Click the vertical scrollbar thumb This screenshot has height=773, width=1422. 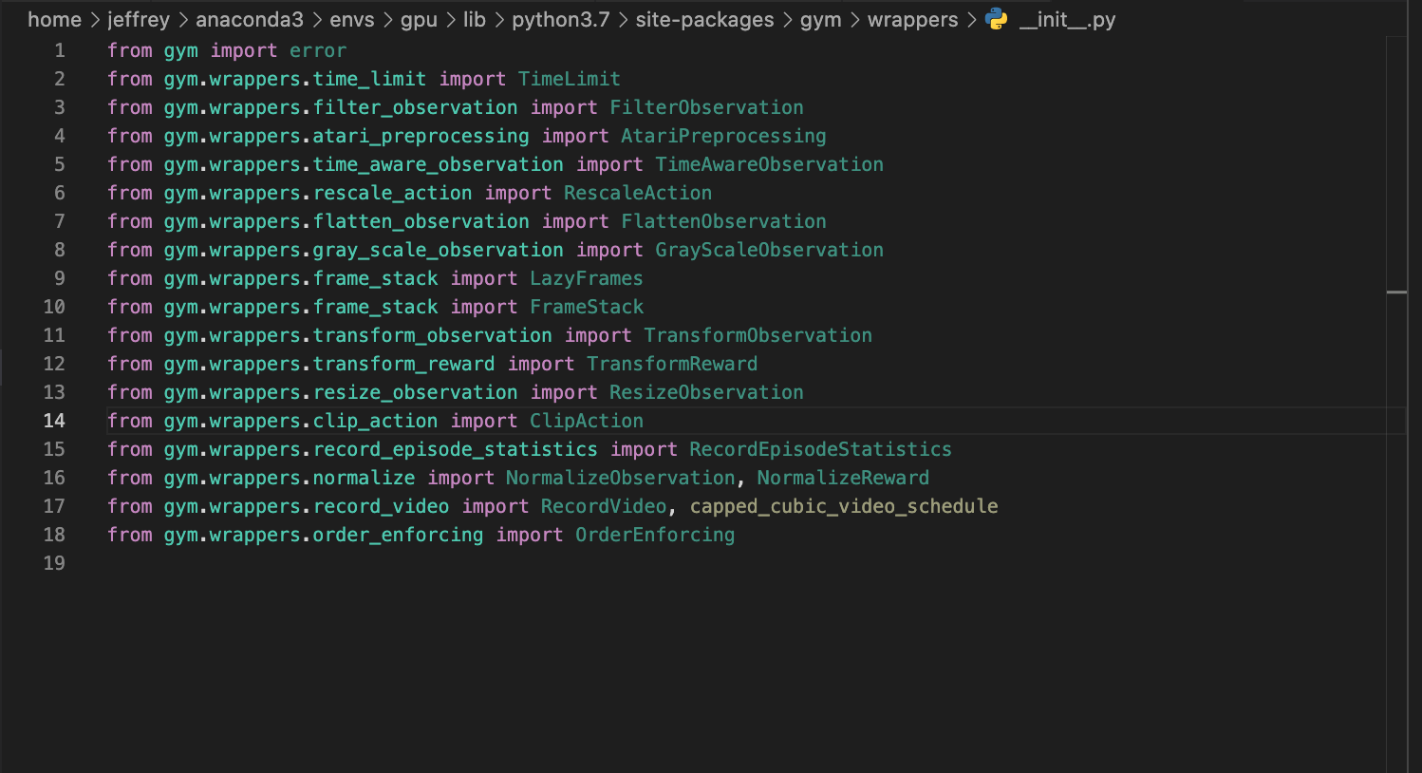[1395, 293]
